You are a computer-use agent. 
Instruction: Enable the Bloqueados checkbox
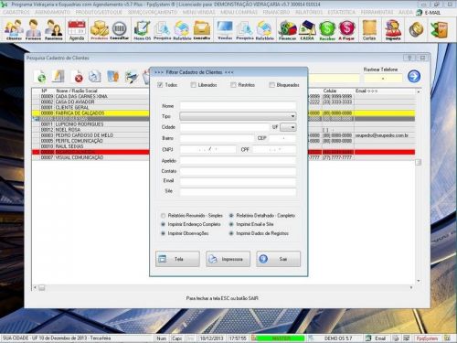click(271, 85)
